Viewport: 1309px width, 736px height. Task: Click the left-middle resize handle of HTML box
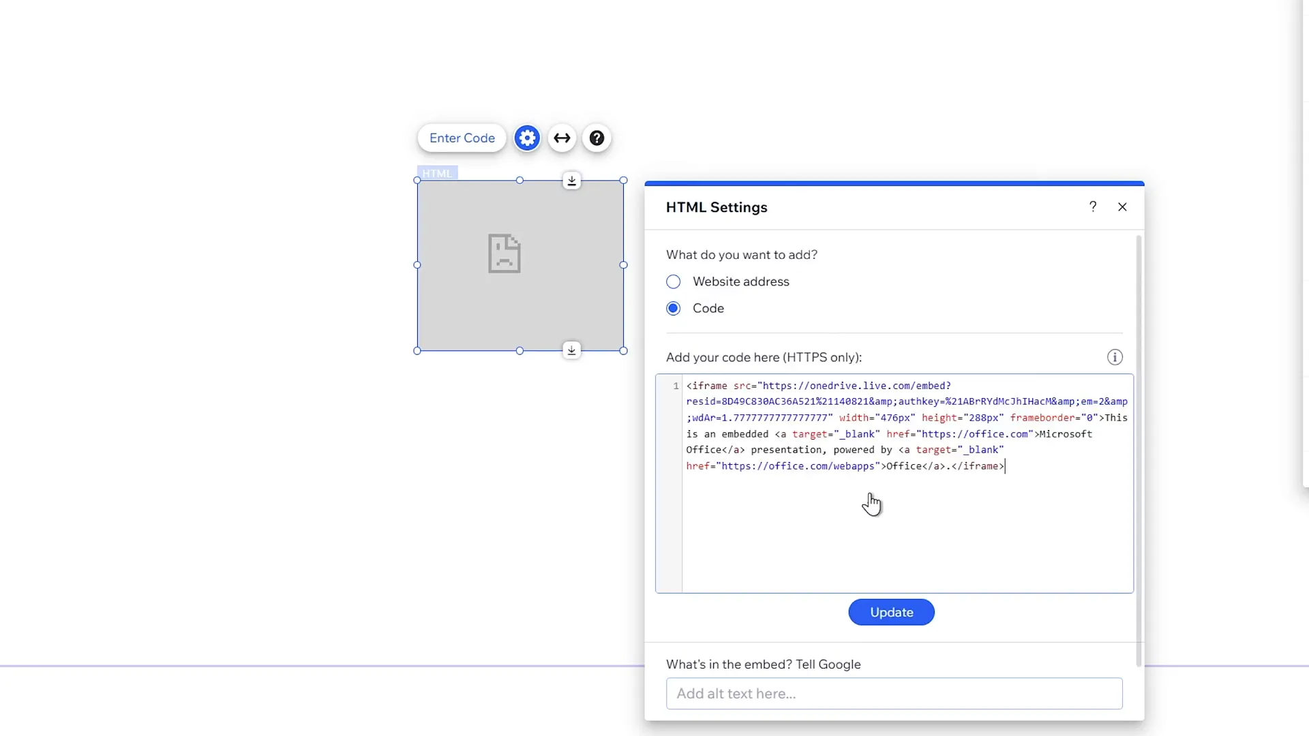click(x=417, y=265)
